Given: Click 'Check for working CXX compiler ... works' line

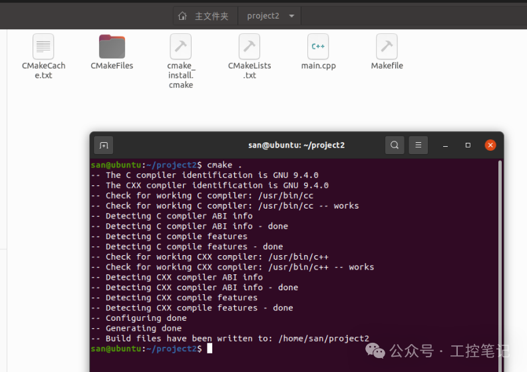Looking at the screenshot, I should point(232,267).
